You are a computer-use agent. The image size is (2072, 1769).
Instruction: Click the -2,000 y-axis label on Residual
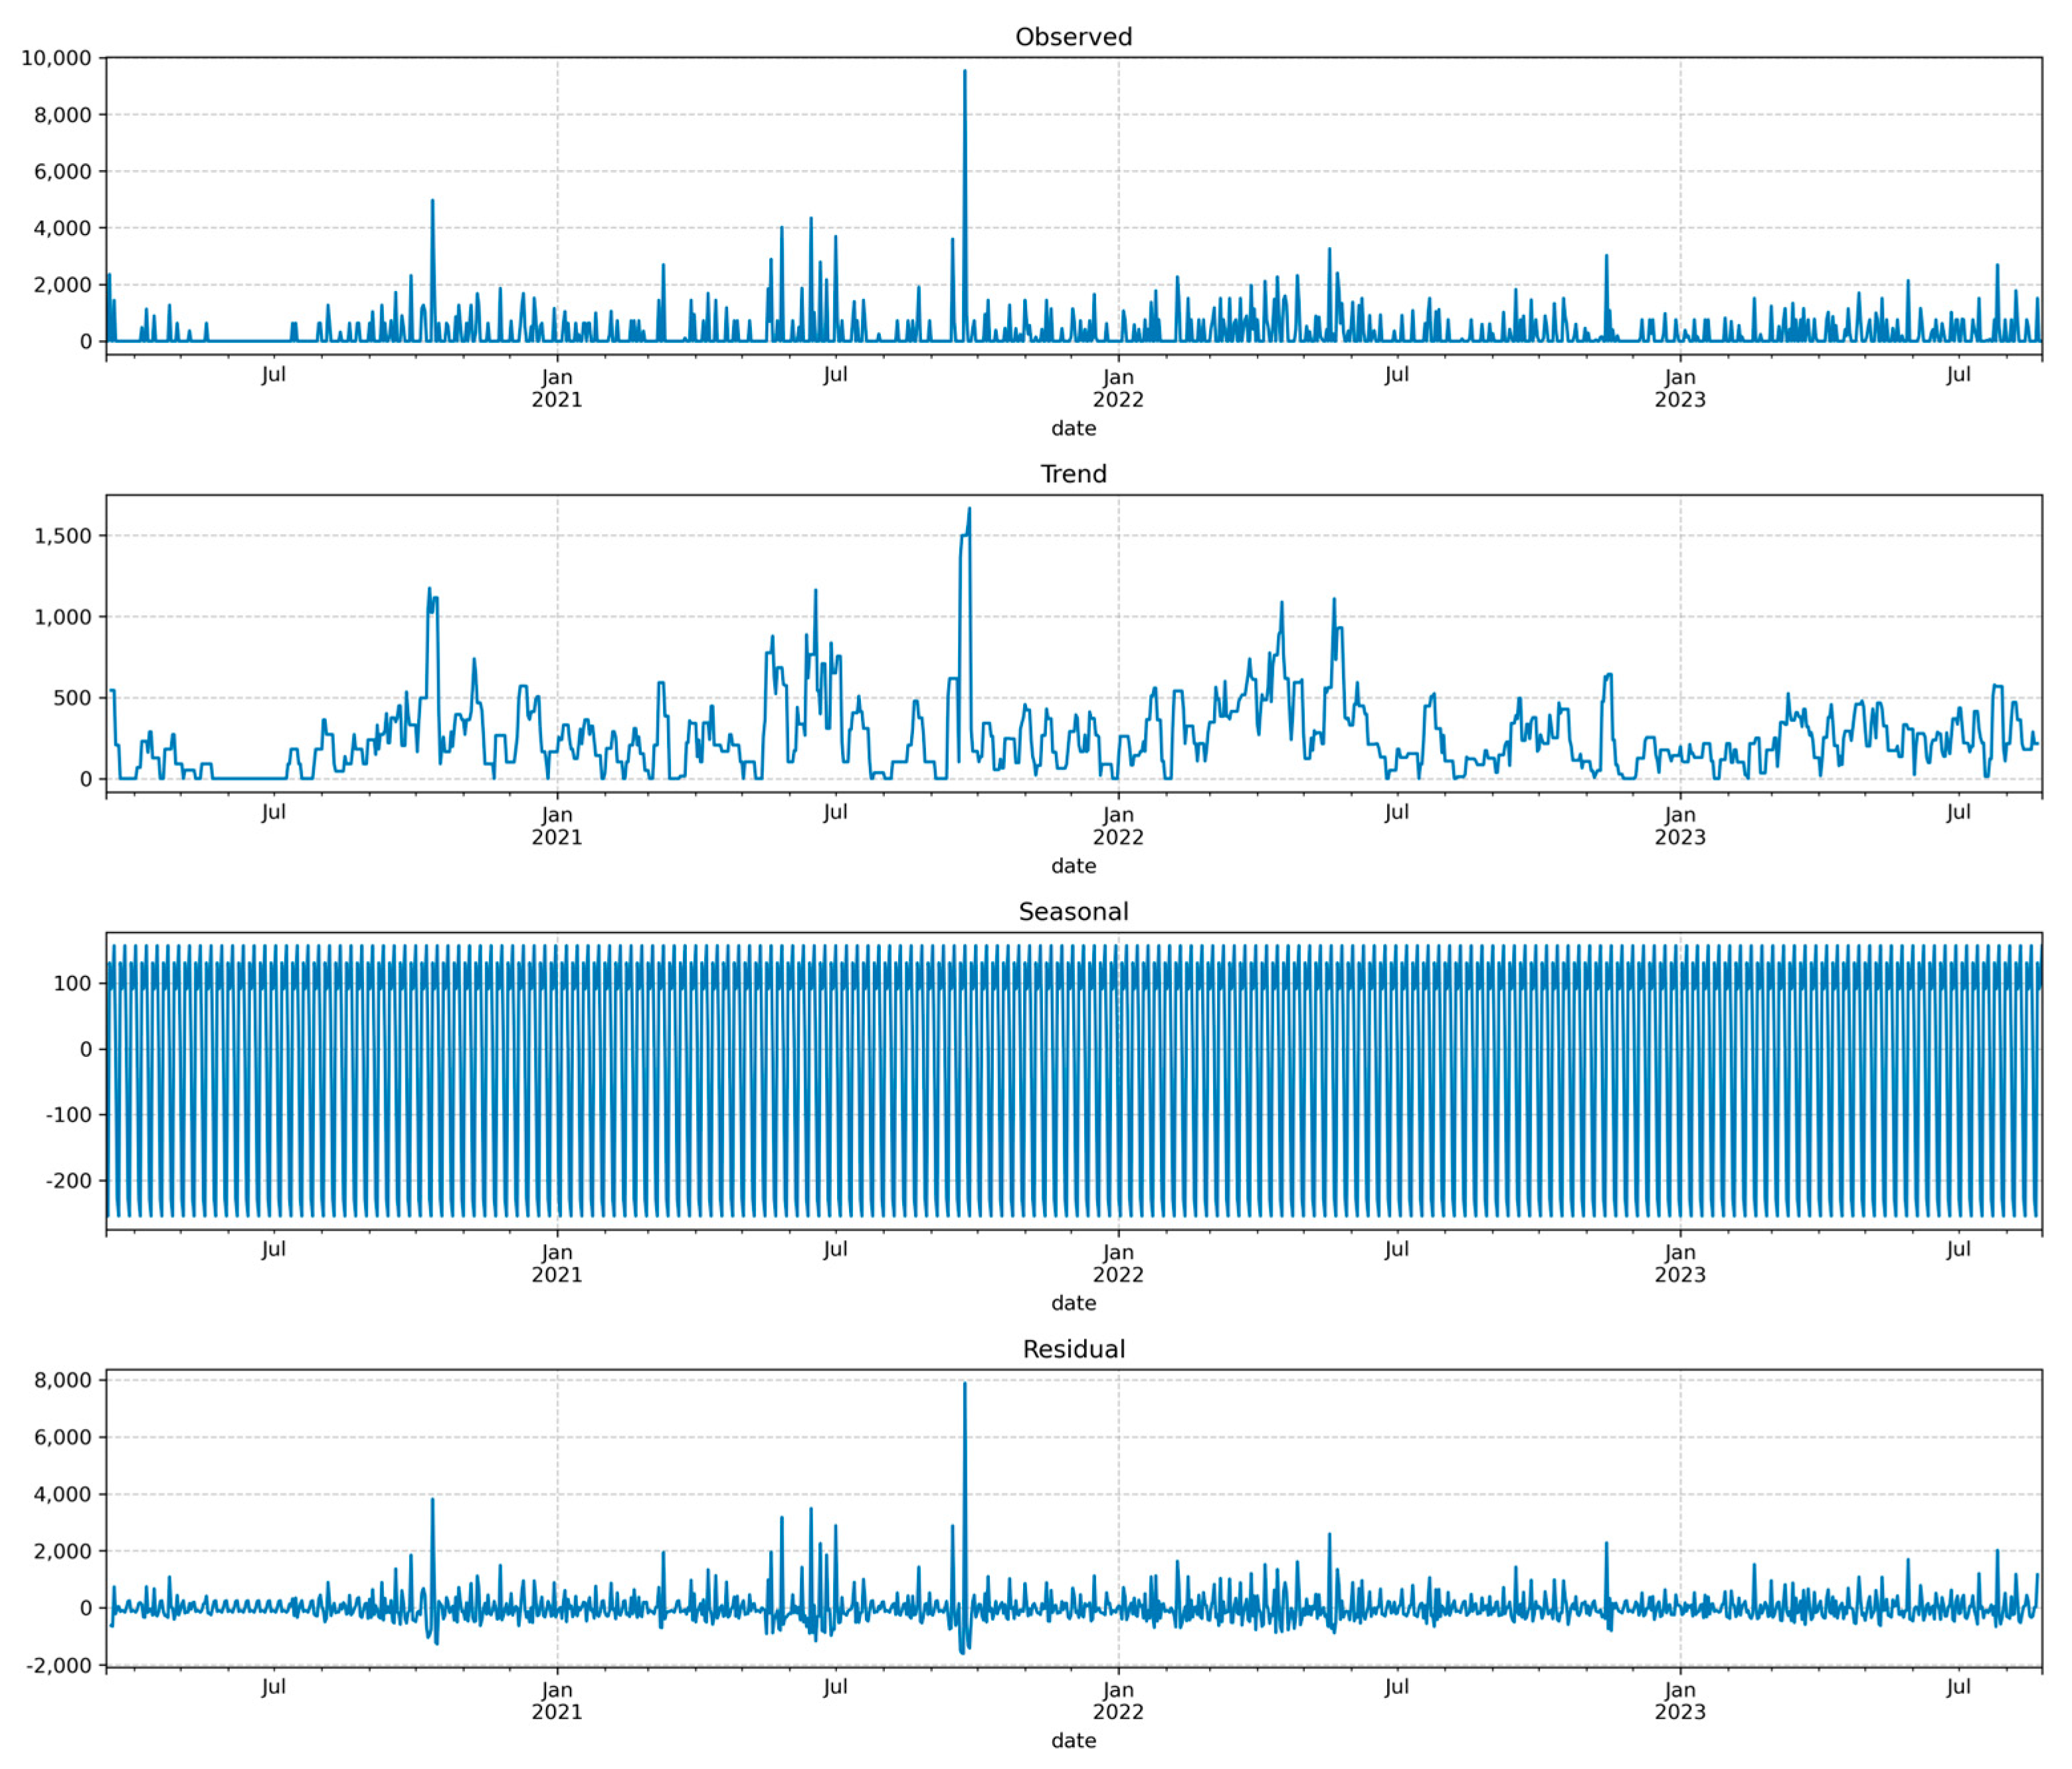(58, 1666)
